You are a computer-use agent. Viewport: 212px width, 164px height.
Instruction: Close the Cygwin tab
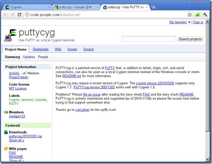(49, 7)
